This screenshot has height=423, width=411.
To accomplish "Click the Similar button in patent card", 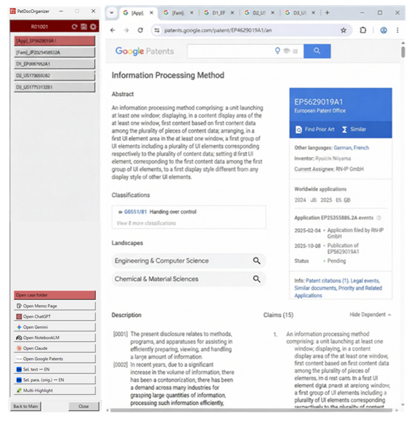I will [354, 129].
